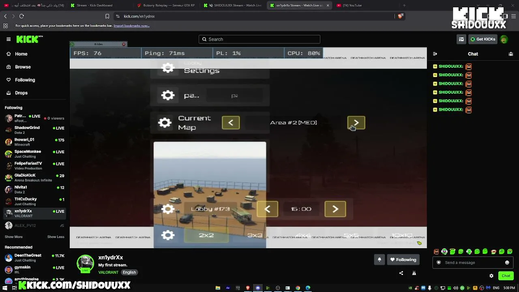Select the 3x3 team size option
The width and height of the screenshot is (519, 292).
pos(255,235)
